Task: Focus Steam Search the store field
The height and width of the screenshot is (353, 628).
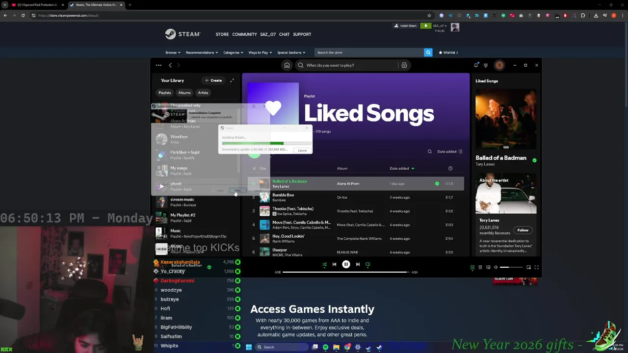Action: (x=369, y=52)
